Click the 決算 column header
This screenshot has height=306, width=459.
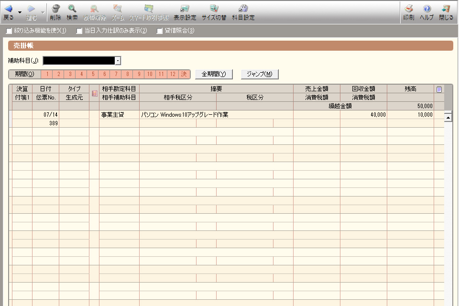tap(22, 89)
